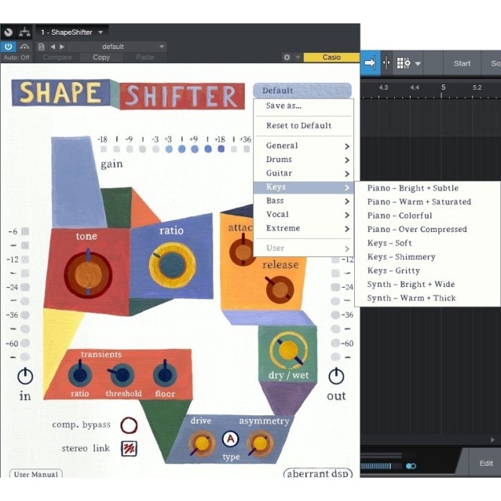Choose Reset to Default in the menu
Image resolution: width=501 pixels, height=501 pixels.
pos(304,126)
